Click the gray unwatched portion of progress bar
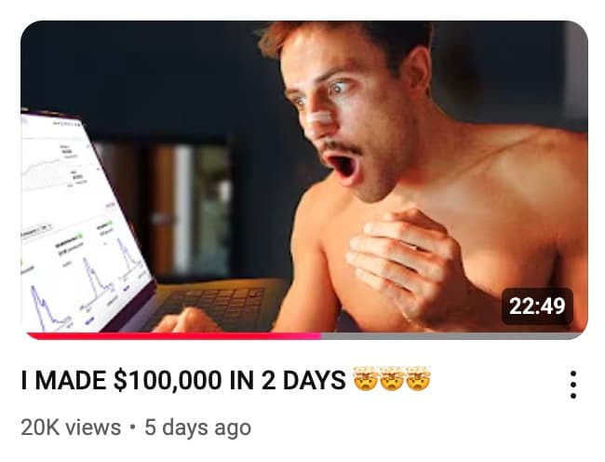This screenshot has width=605, height=462. pos(451,336)
